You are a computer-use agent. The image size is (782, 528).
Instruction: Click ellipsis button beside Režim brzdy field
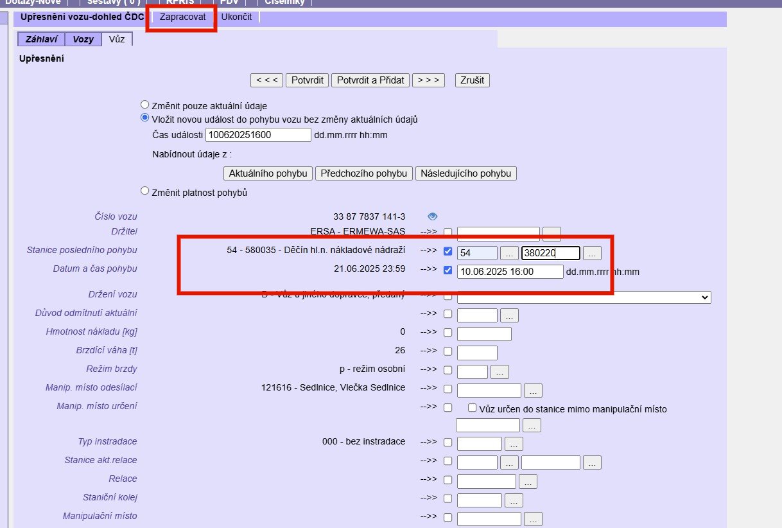tap(500, 371)
